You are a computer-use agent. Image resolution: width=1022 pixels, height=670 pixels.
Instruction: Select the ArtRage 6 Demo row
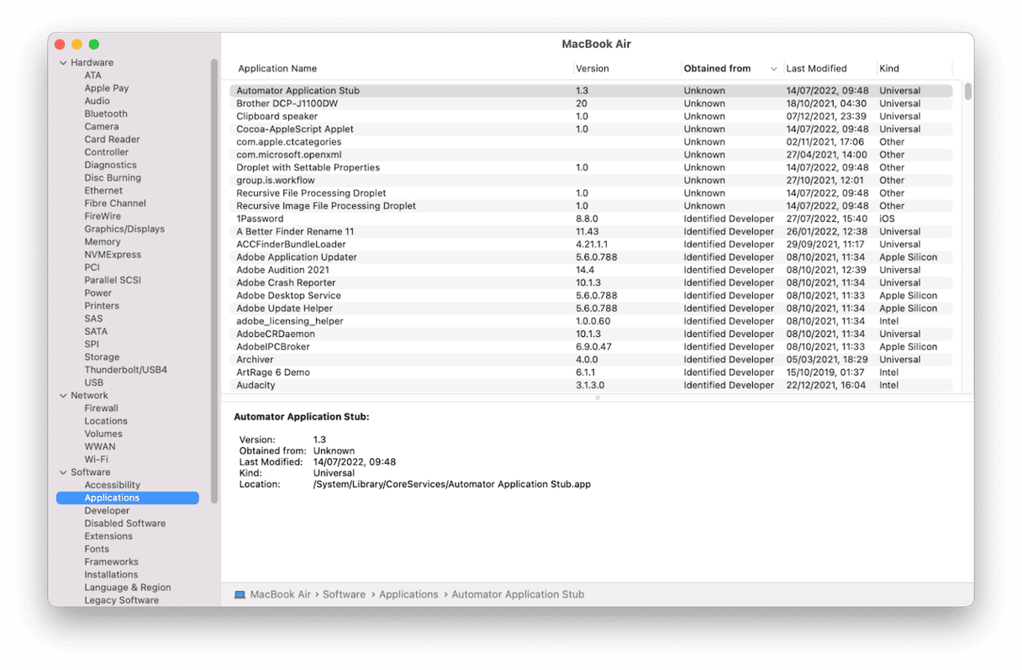[591, 372]
